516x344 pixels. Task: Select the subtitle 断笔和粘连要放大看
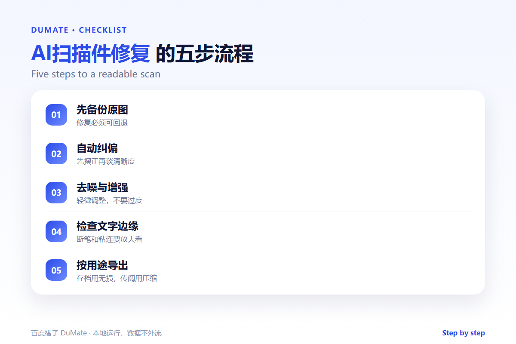(109, 239)
